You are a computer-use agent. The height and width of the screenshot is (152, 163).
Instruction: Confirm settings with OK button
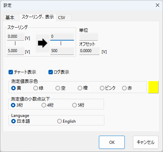click(x=112, y=142)
